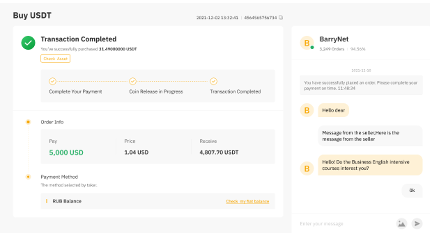Send the chat message
Screen dimensions: 433x233
point(417,223)
